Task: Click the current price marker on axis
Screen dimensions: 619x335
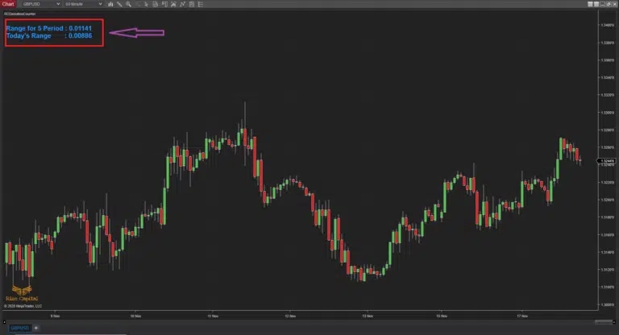Action: (606, 162)
